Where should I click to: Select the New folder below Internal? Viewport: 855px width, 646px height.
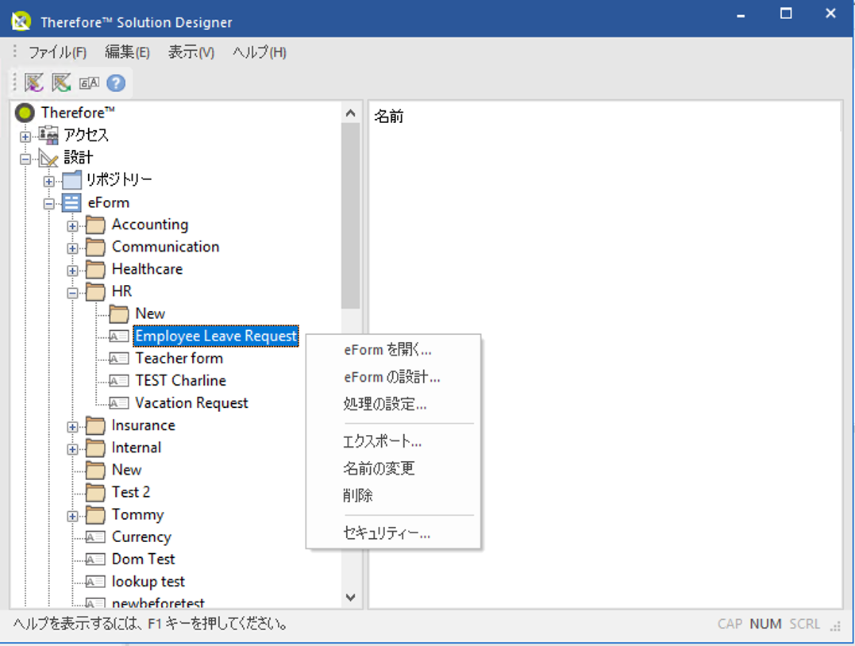[126, 470]
